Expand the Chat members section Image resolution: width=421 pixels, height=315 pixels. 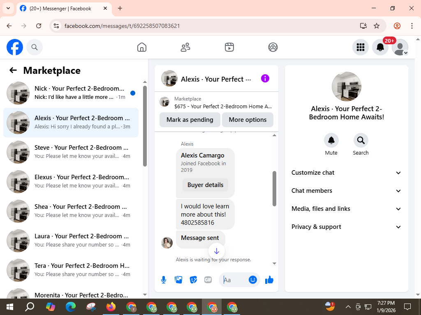point(346,191)
